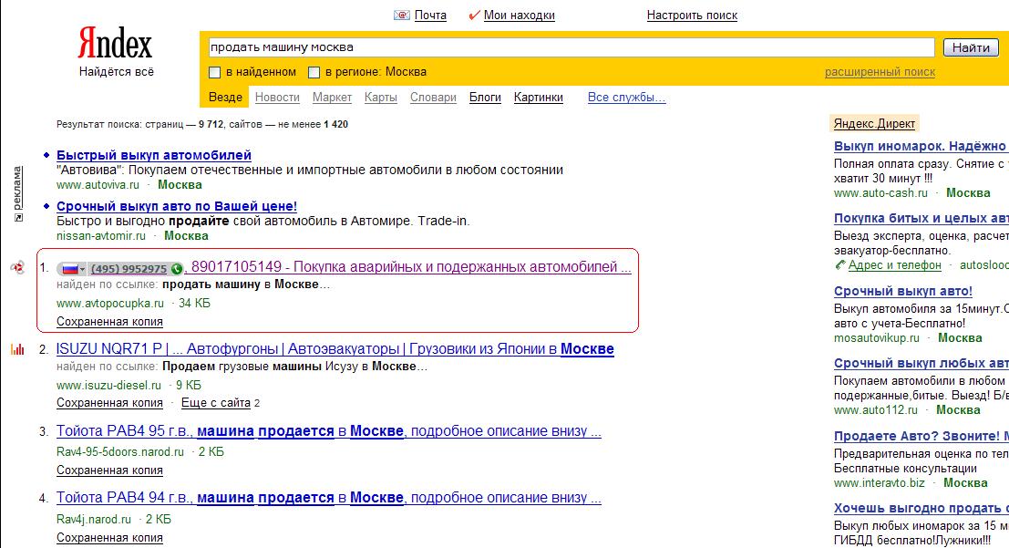
Task: Open the расширенный поиск link
Action: point(880,72)
